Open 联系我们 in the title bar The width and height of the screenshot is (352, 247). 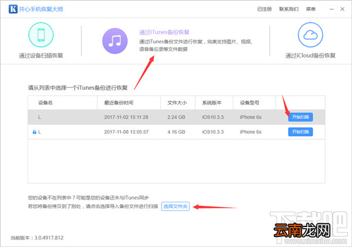[289, 9]
